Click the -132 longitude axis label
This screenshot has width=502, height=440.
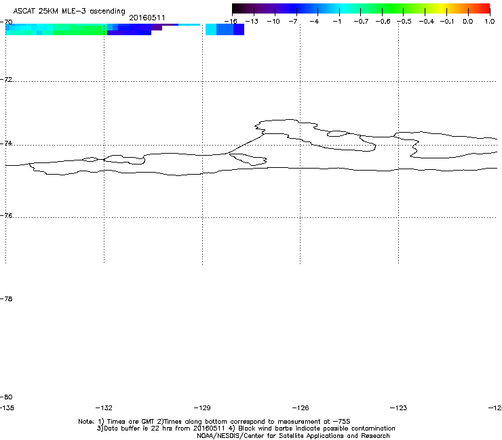104,408
